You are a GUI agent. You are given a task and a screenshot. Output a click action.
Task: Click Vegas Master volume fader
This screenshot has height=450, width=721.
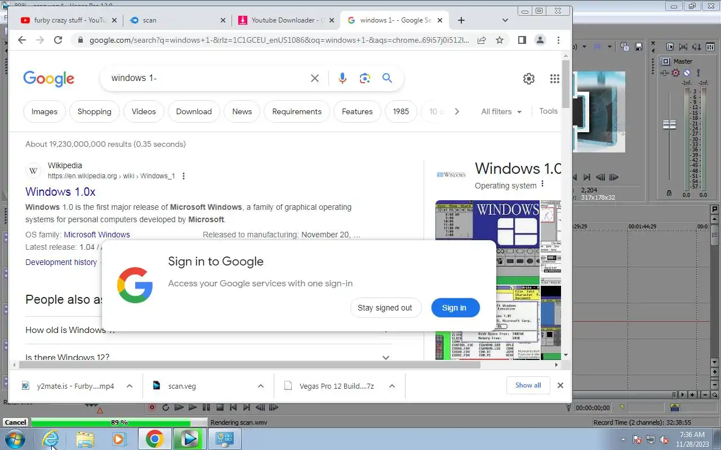pos(669,125)
